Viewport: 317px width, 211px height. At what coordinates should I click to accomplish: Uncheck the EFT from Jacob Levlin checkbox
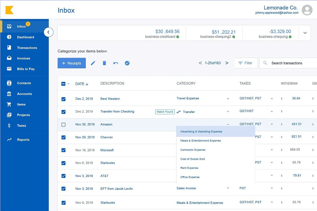coord(63,189)
